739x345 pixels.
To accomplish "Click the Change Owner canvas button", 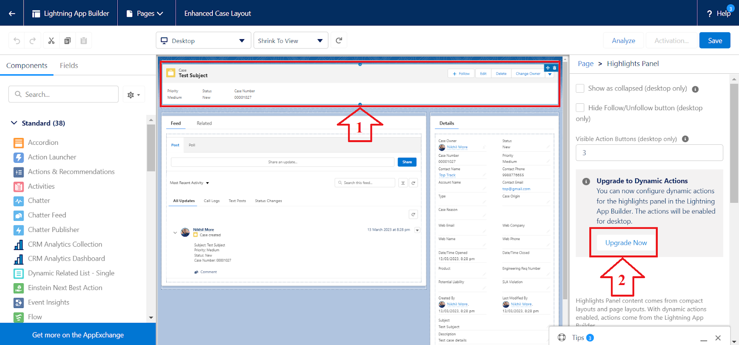I will (x=528, y=74).
